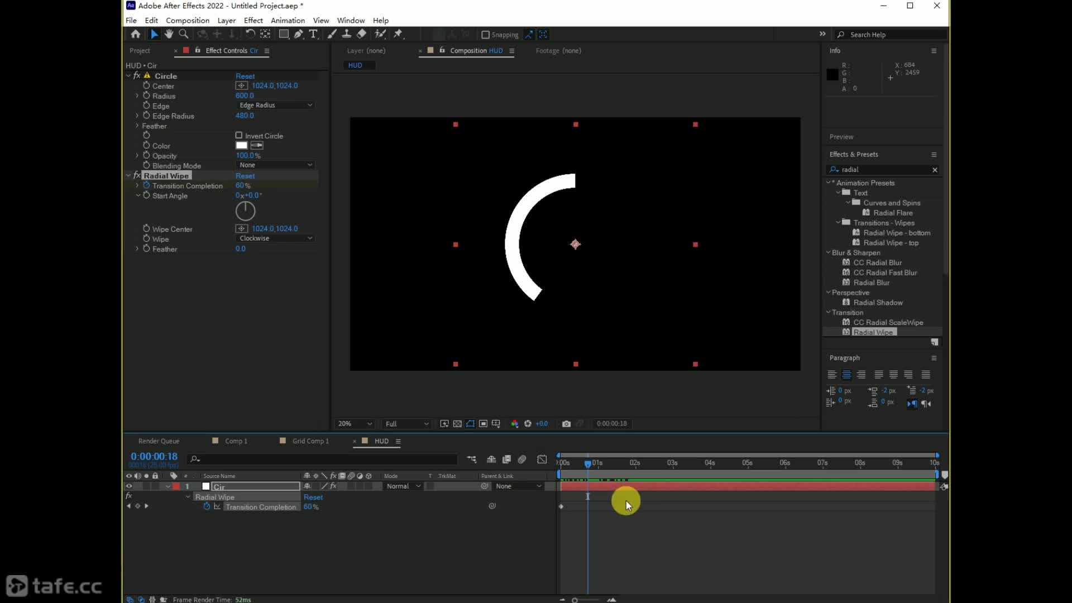Image resolution: width=1072 pixels, height=603 pixels.
Task: Toggle transparency grid in viewer
Action: point(457,424)
